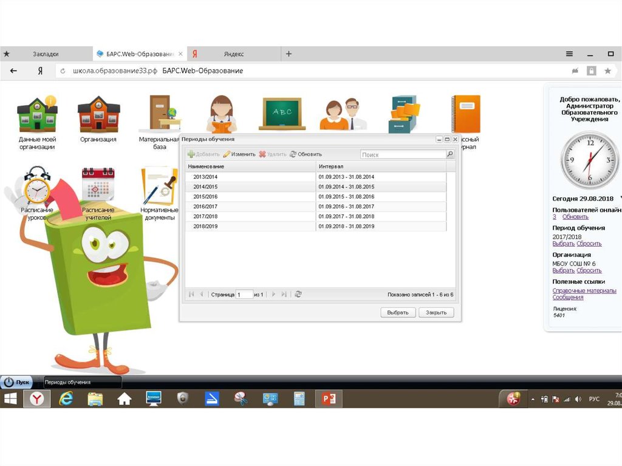The image size is (622, 466).
Task: Launch Internet Explorer from the taskbar
Action: pyautogui.click(x=66, y=399)
